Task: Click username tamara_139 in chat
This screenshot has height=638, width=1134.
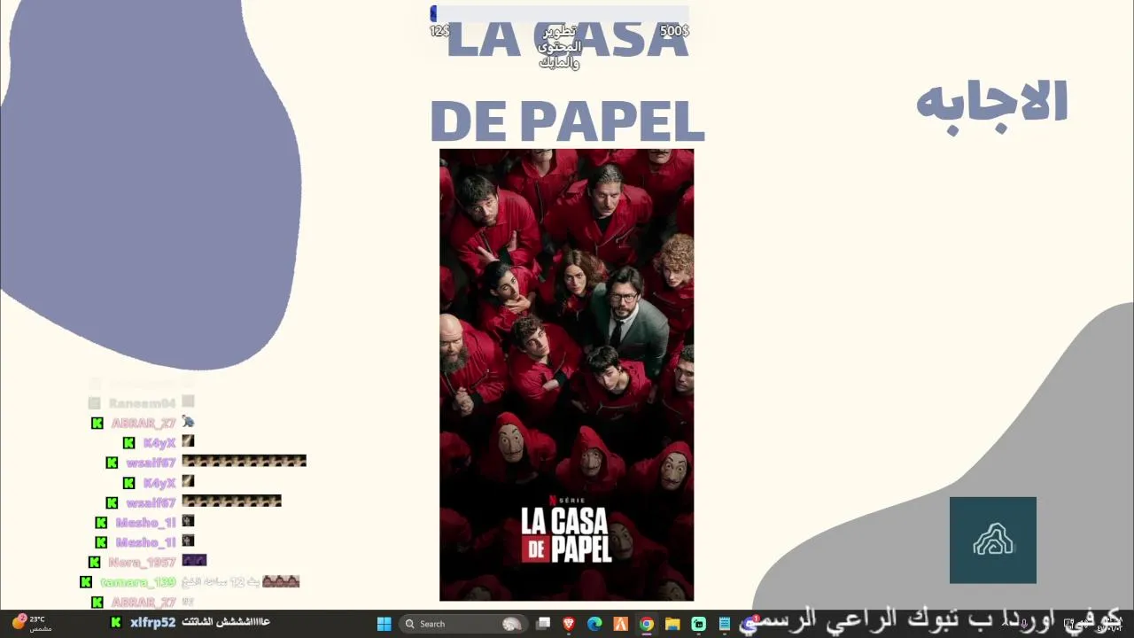Action: (x=137, y=582)
